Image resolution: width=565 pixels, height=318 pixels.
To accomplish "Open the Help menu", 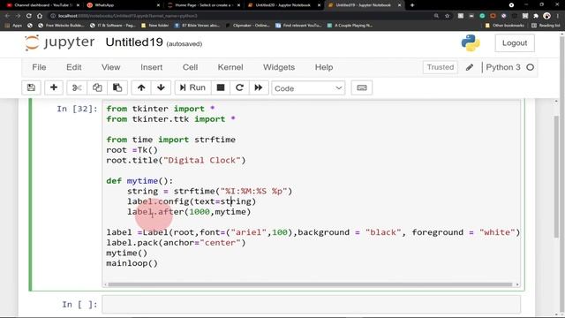I will click(324, 67).
